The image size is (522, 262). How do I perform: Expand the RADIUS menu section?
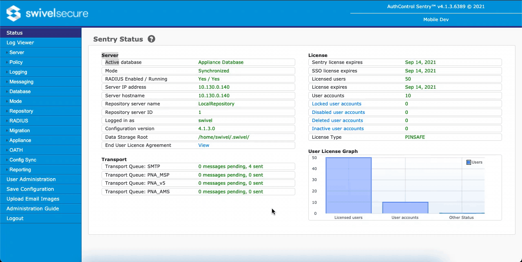(x=19, y=121)
